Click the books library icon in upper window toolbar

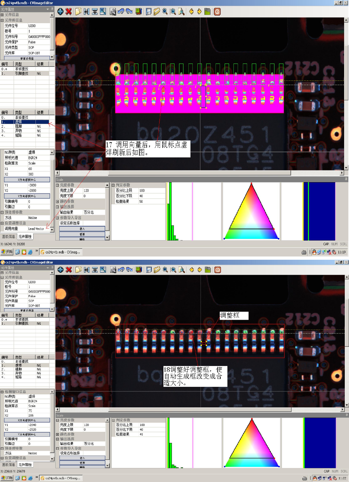coord(139,12)
